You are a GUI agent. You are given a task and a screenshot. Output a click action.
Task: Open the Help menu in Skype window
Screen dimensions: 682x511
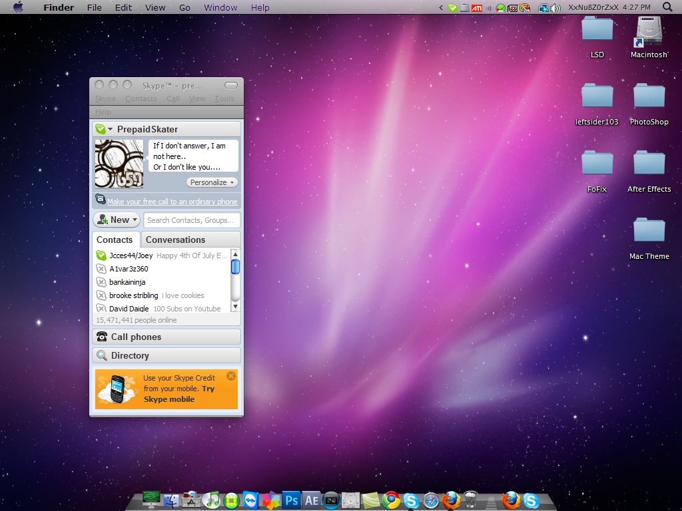[x=103, y=112]
